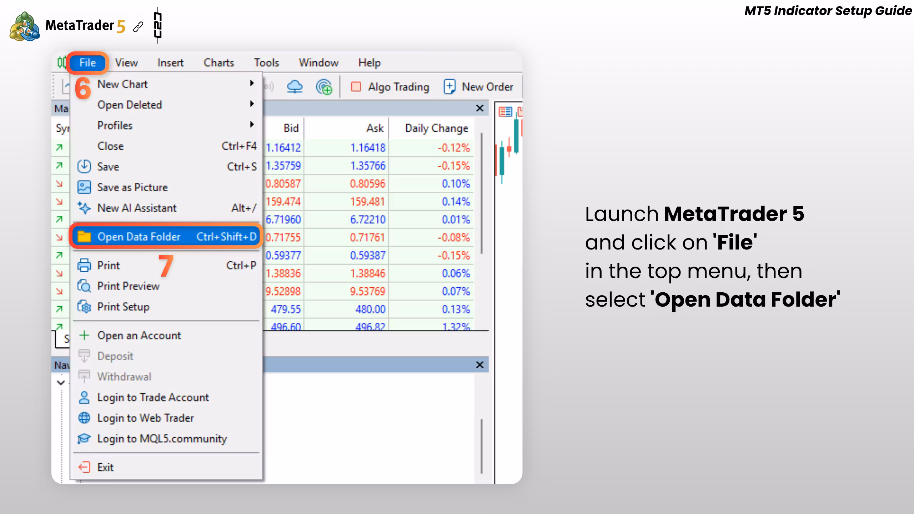Open the Tools menu

point(266,63)
